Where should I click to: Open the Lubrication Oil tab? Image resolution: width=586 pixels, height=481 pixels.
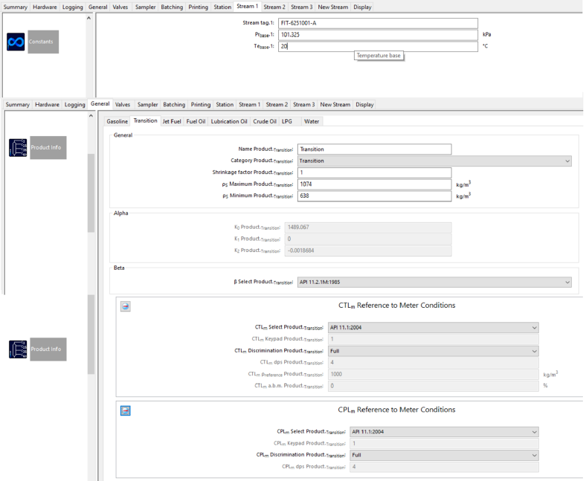(x=229, y=121)
